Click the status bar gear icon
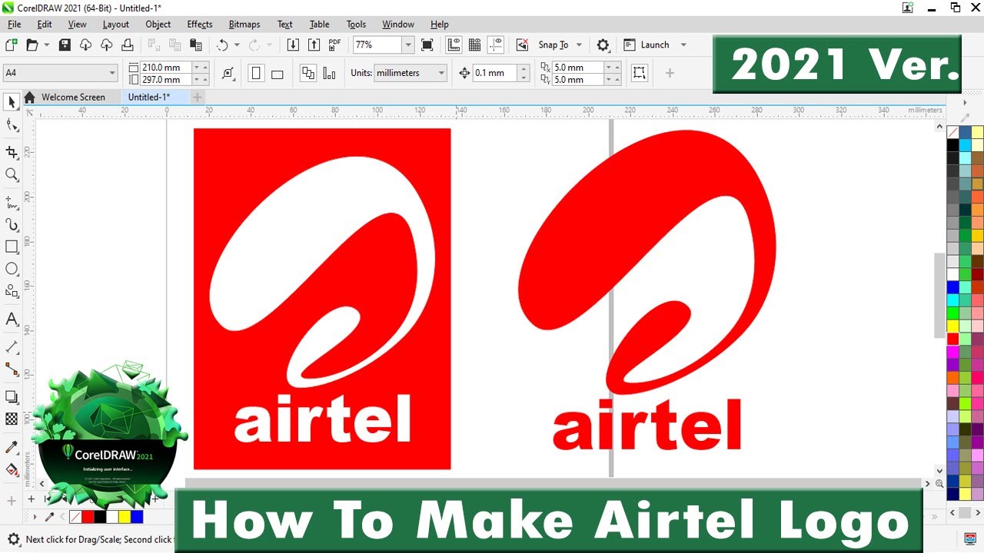 tap(12, 539)
